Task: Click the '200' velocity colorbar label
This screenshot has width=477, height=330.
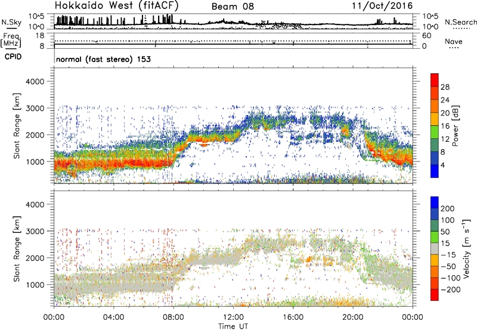Action: (448, 208)
